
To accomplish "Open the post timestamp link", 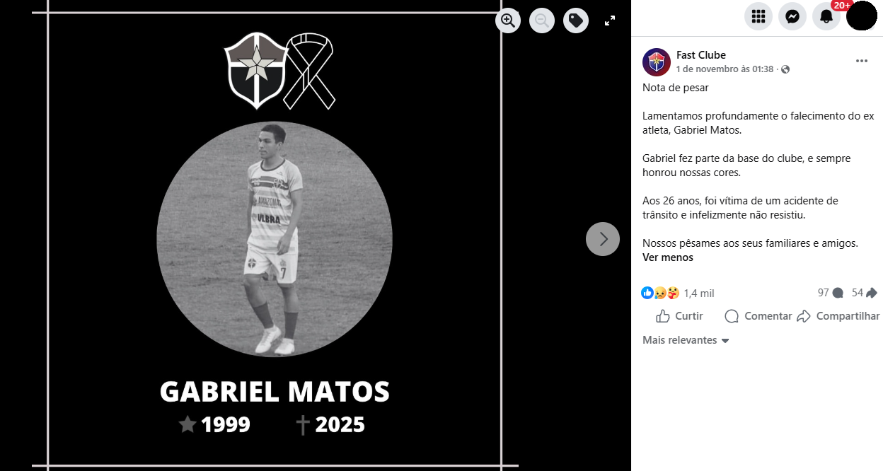I will click(725, 69).
